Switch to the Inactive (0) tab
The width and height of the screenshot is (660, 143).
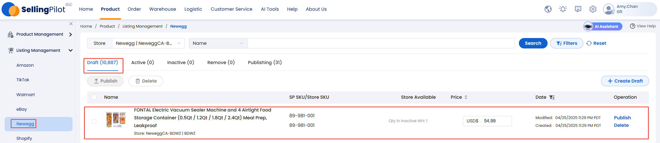[181, 63]
